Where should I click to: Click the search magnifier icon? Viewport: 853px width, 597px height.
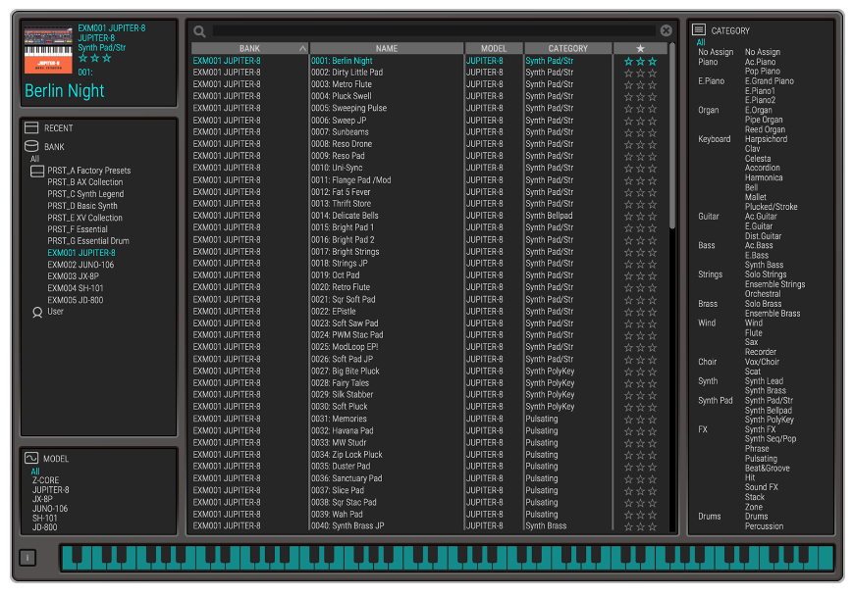click(x=199, y=31)
